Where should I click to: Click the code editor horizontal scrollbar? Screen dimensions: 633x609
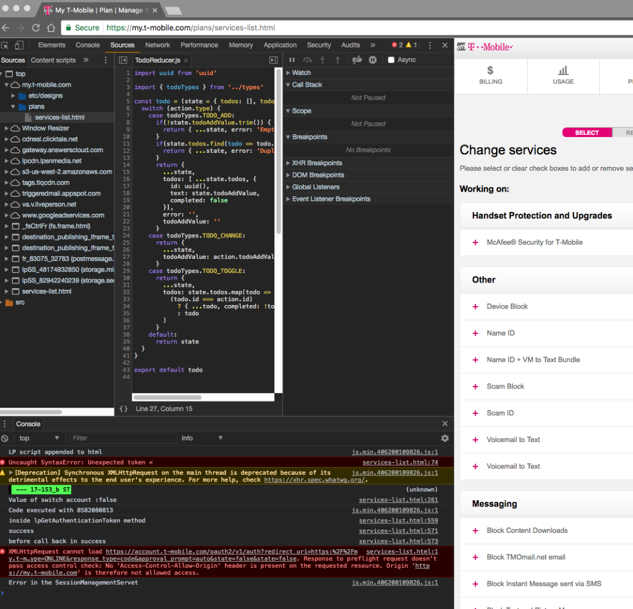[x=167, y=398]
